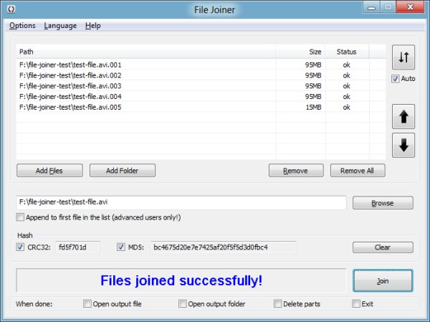The height and width of the screenshot is (322, 430).
Task: Select row test-file.avi.005
Action: (201, 107)
